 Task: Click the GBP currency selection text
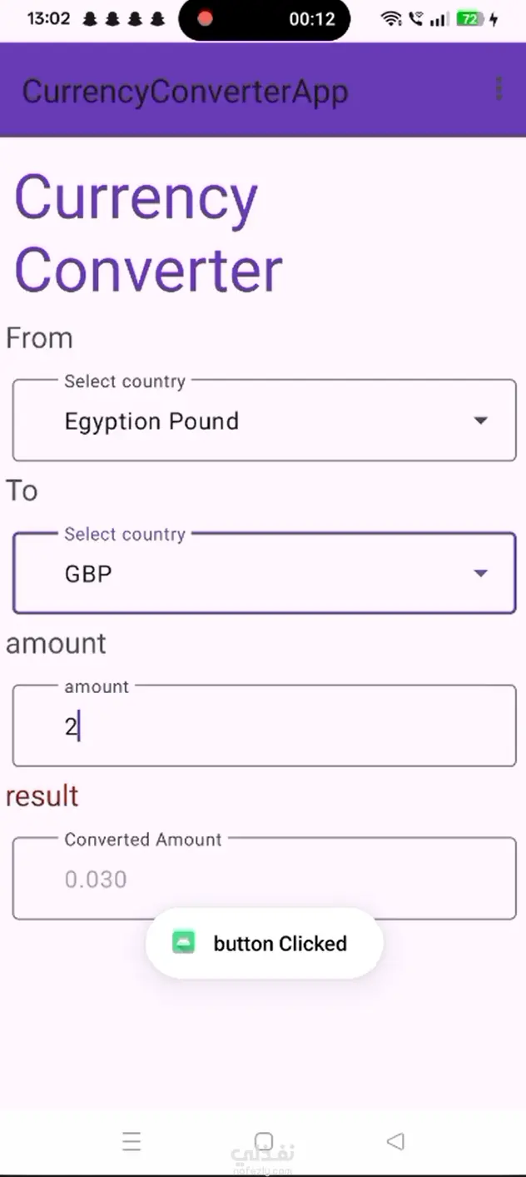click(x=88, y=574)
